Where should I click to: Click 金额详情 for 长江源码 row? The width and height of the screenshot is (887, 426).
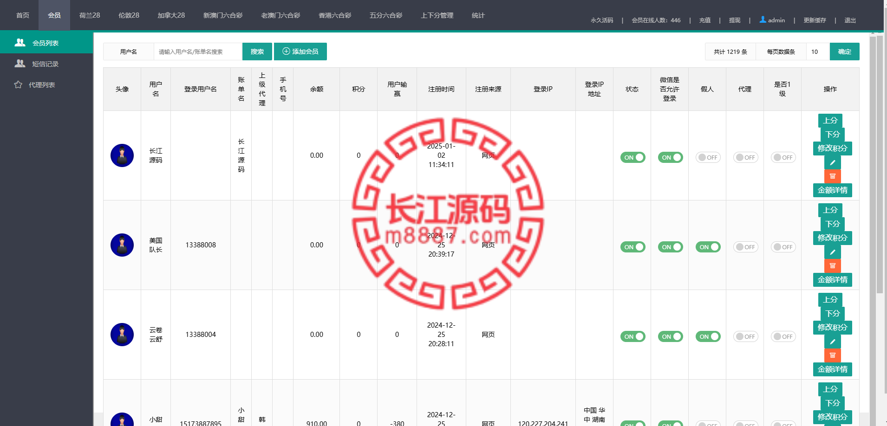click(x=833, y=190)
